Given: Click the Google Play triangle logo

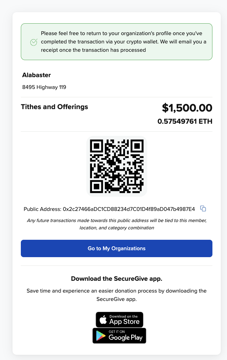Looking at the screenshot, I should (x=101, y=336).
